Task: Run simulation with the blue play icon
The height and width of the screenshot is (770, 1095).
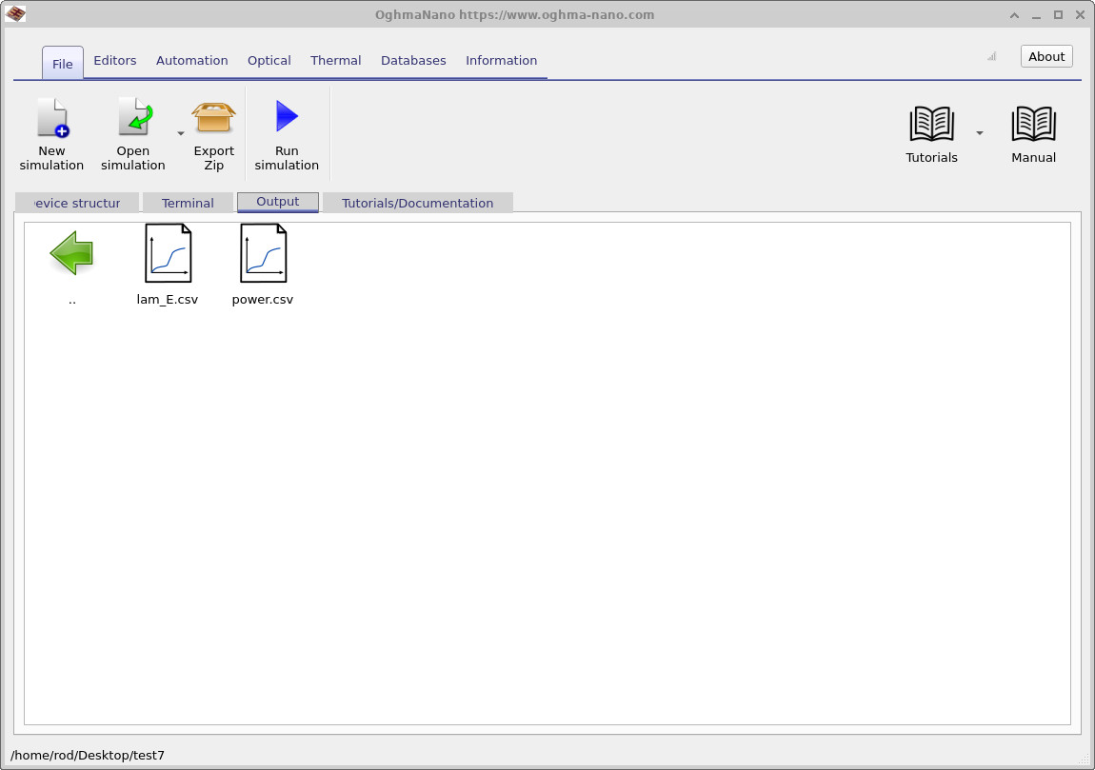Action: 287,116
